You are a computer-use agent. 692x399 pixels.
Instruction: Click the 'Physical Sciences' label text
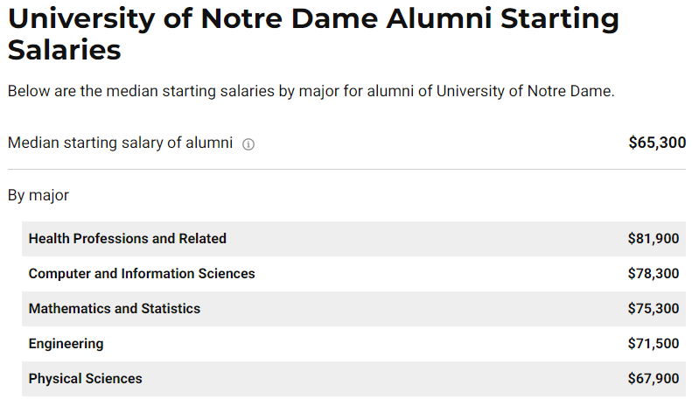click(85, 379)
